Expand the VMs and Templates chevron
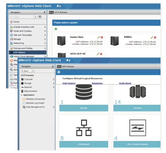 tap(45, 35)
